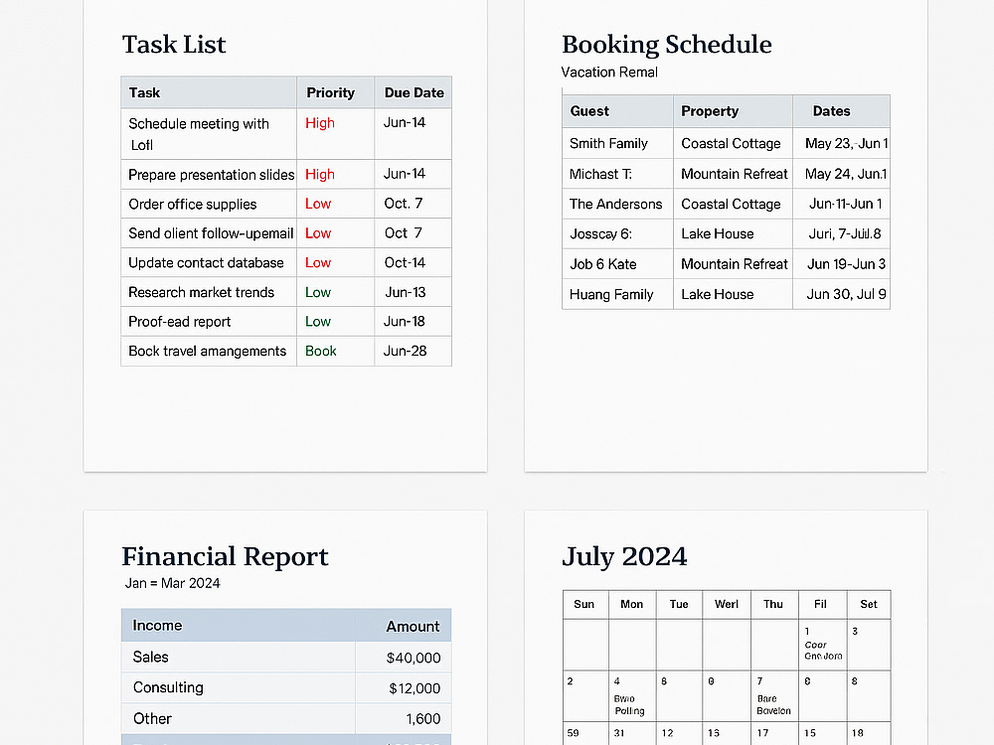The height and width of the screenshot is (745, 994).
Task: Select the 'Bock travel amangements' task cell
Action: pyautogui.click(x=208, y=351)
